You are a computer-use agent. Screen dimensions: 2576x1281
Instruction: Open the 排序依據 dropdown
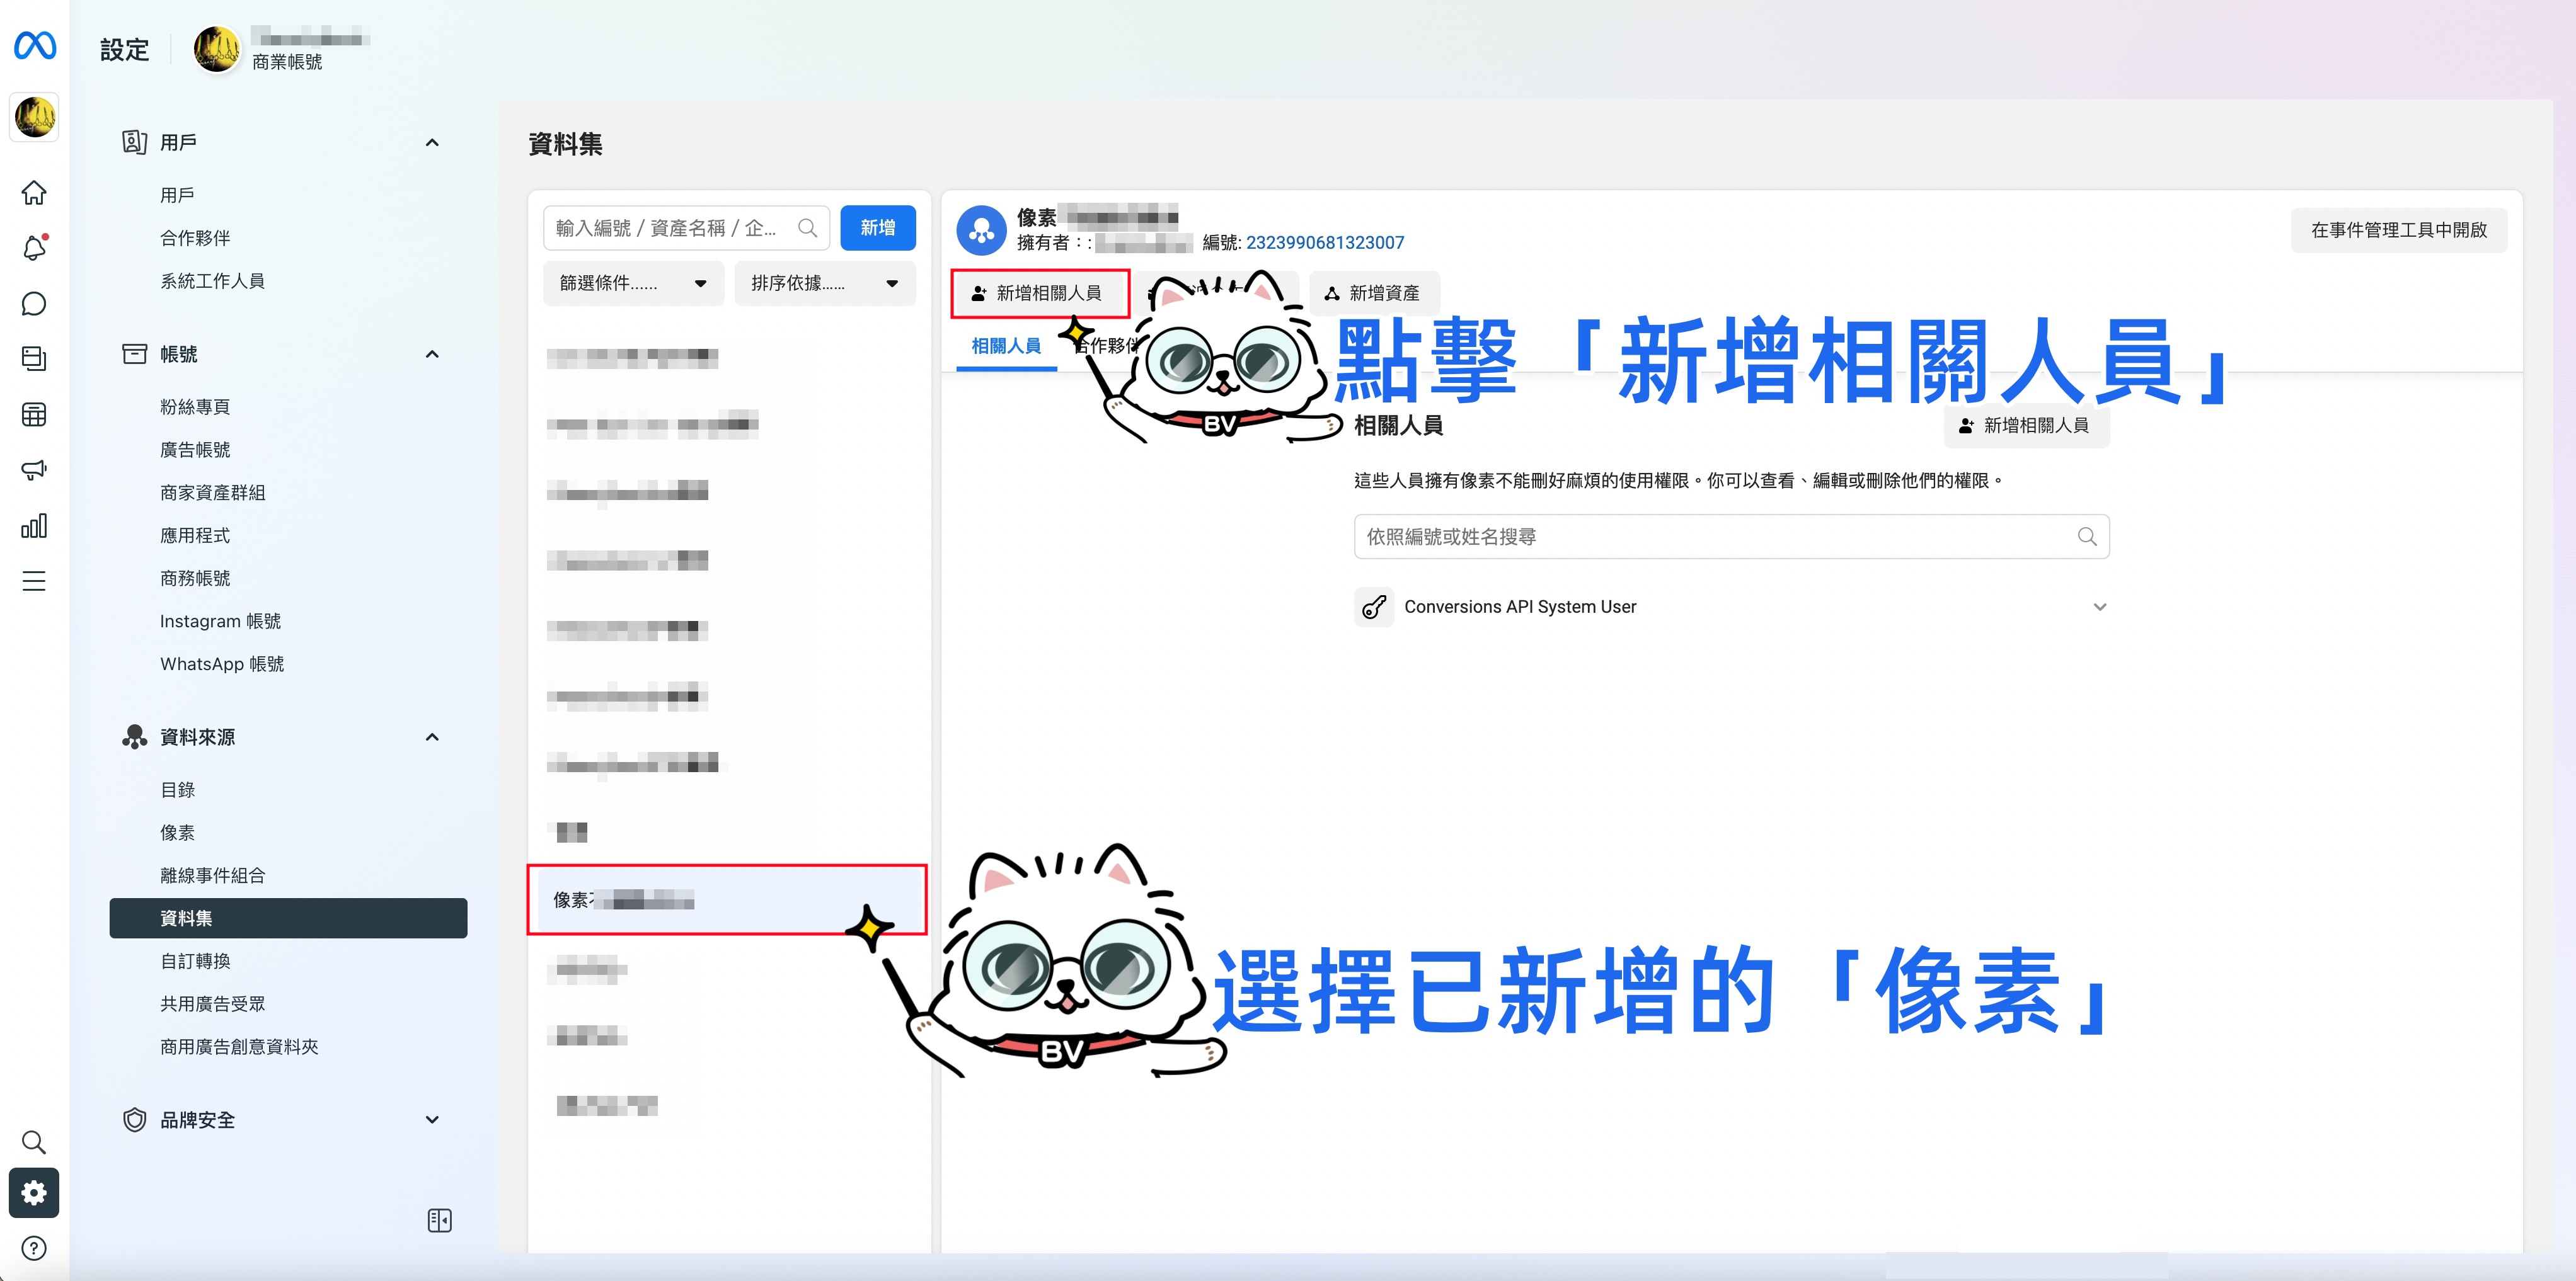(824, 284)
